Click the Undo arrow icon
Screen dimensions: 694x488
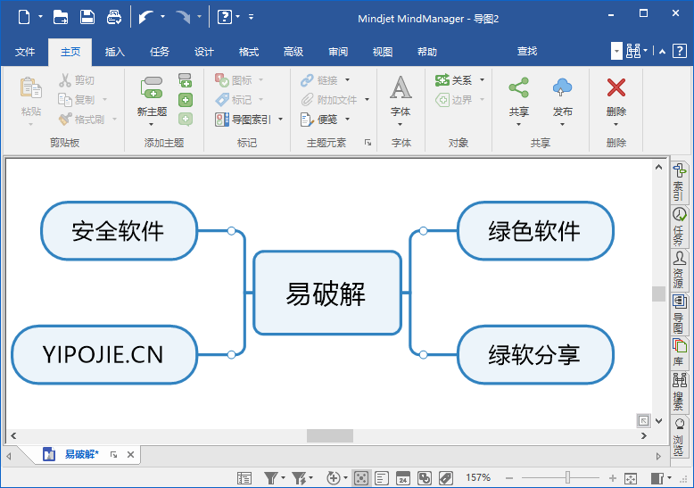tap(146, 16)
